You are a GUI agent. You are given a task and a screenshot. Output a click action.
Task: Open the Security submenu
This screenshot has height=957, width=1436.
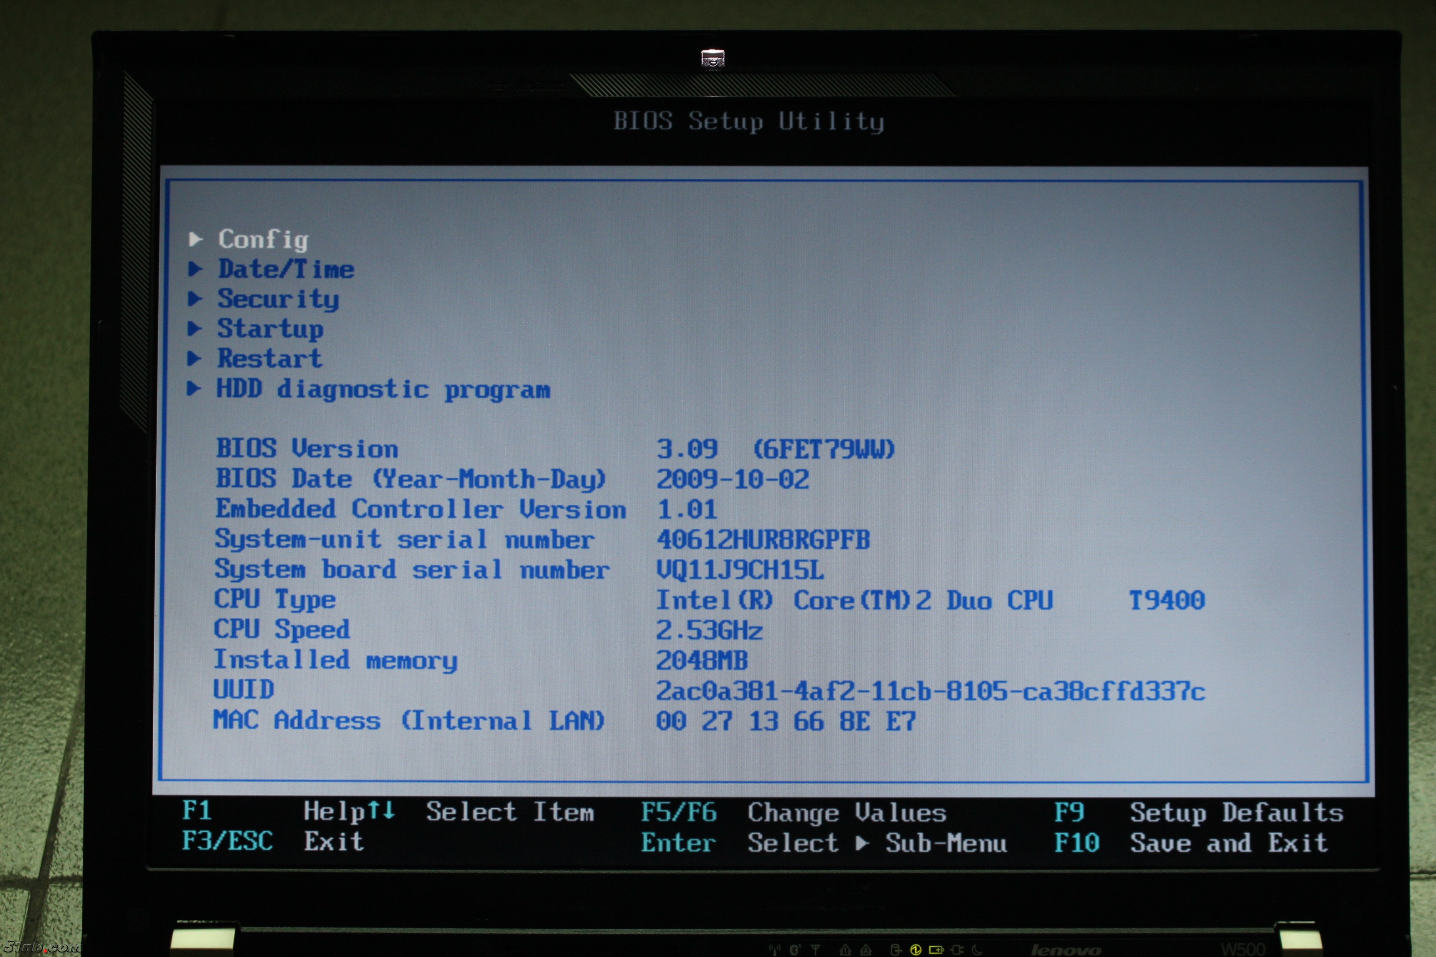click(278, 299)
